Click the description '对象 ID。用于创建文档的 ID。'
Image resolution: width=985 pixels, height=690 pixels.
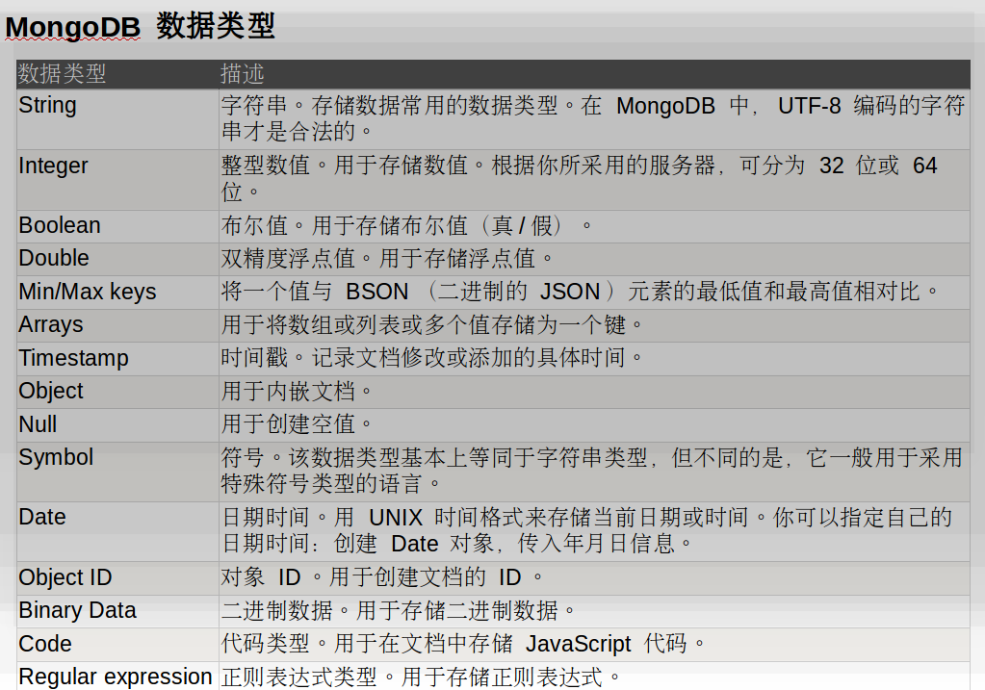[x=594, y=577]
